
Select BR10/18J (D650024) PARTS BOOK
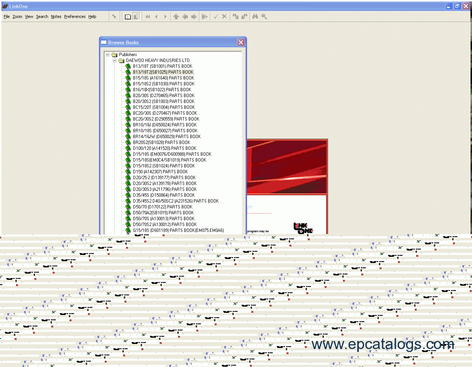165,125
